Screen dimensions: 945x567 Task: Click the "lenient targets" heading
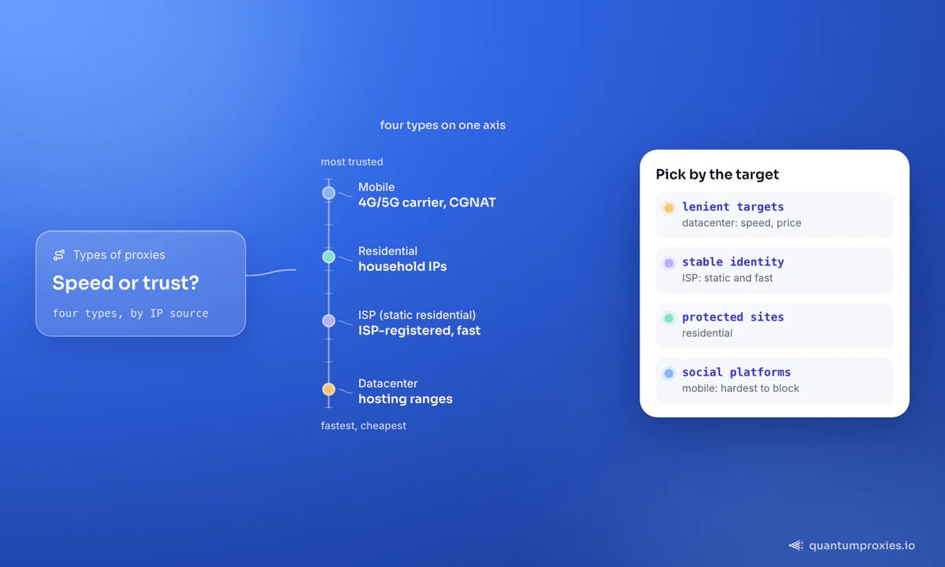[733, 207]
